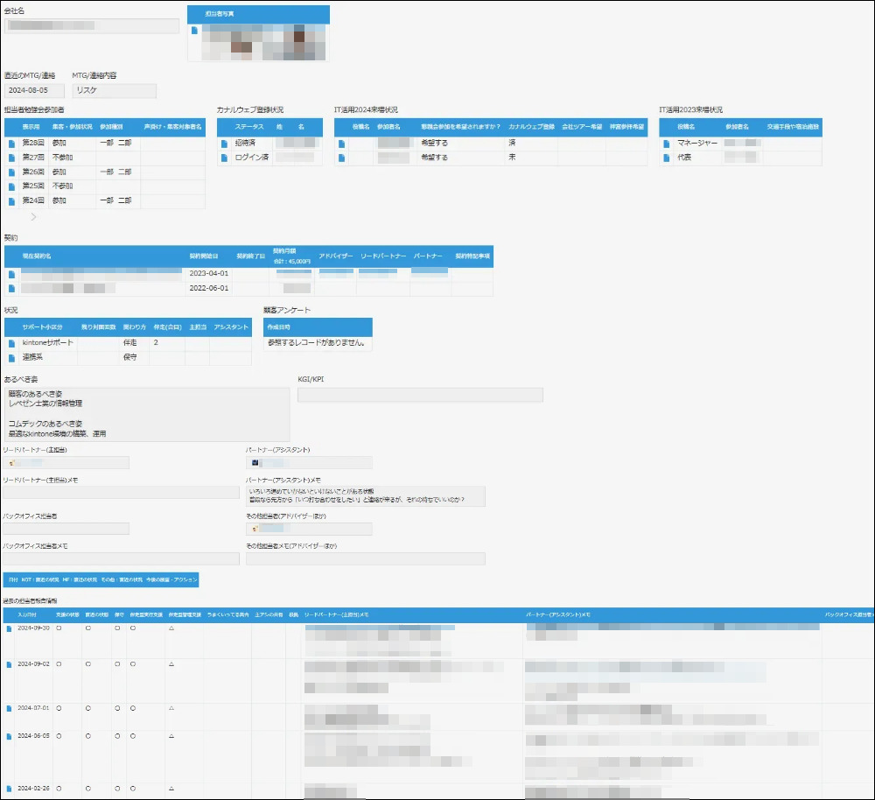Open report record icon for 2024-07-01
The image size is (875, 800).
[9, 708]
